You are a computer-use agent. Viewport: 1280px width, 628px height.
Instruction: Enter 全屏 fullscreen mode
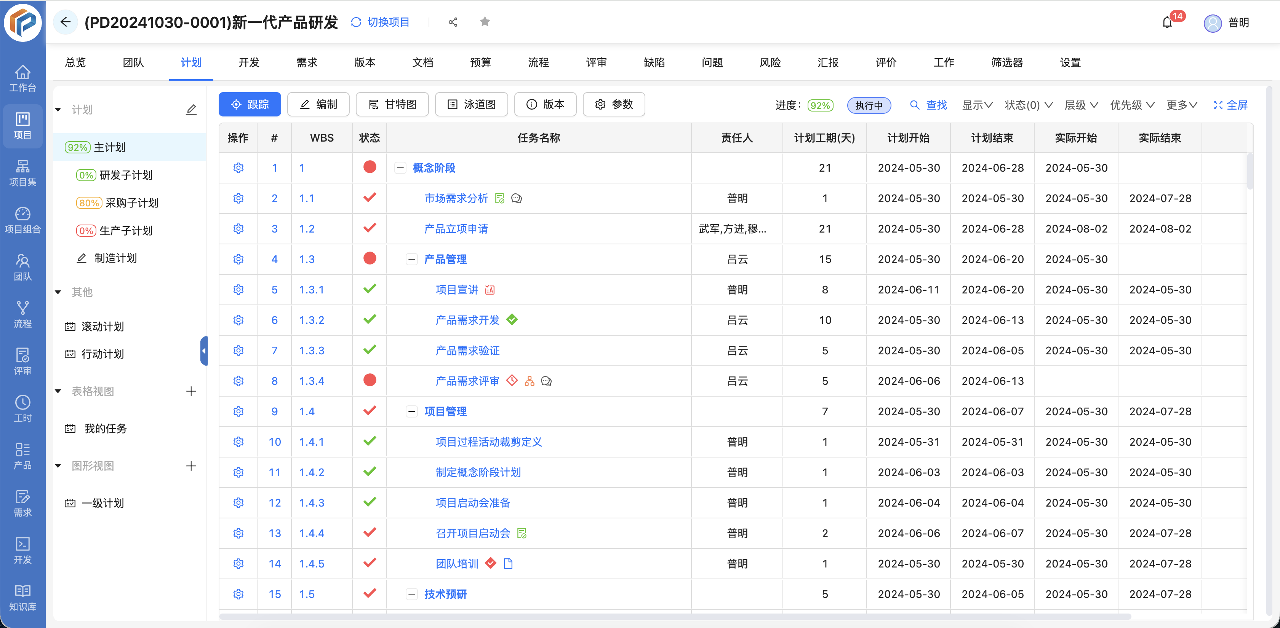(x=1230, y=105)
